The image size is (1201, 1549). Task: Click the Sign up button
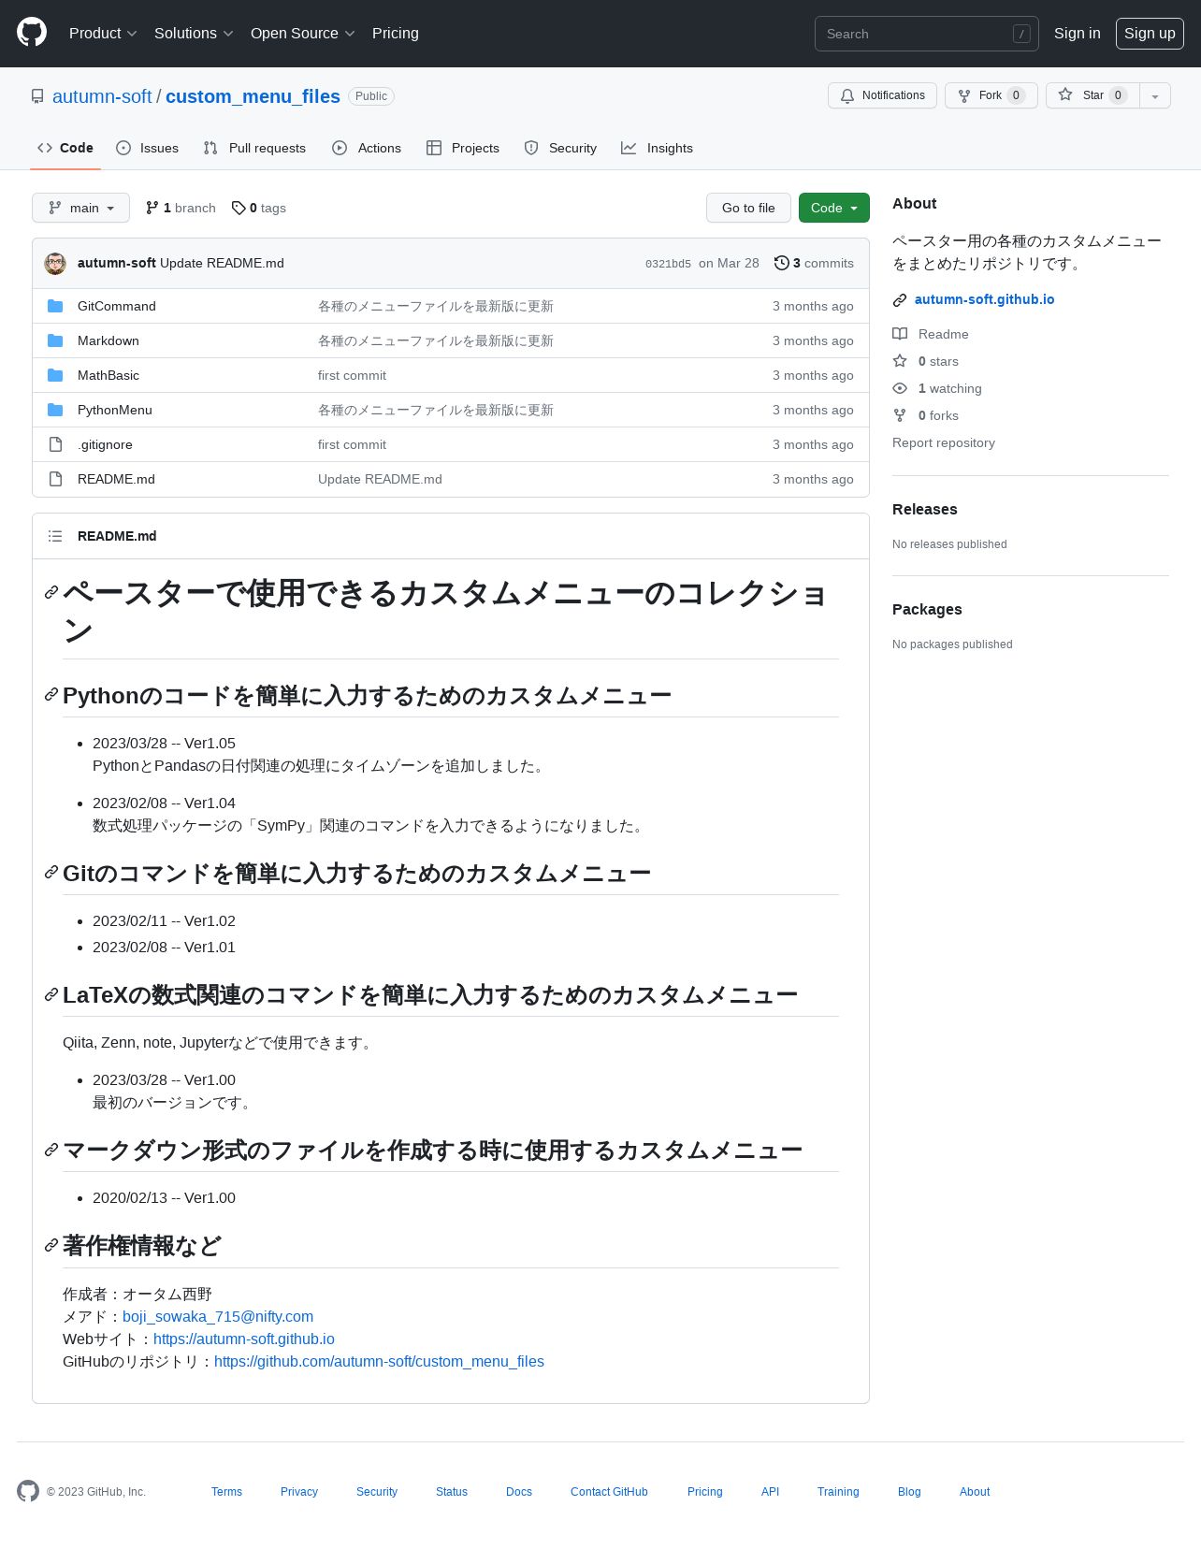[x=1150, y=33]
